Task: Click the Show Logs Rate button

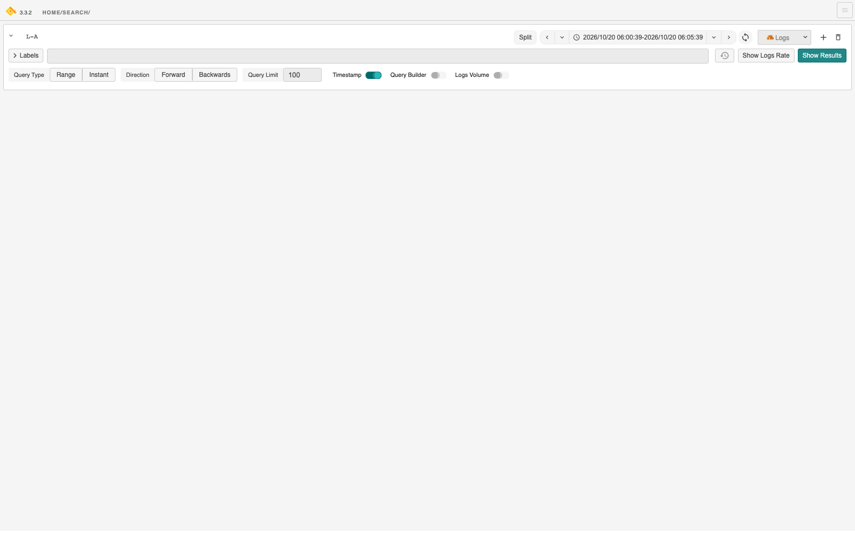Action: point(766,56)
